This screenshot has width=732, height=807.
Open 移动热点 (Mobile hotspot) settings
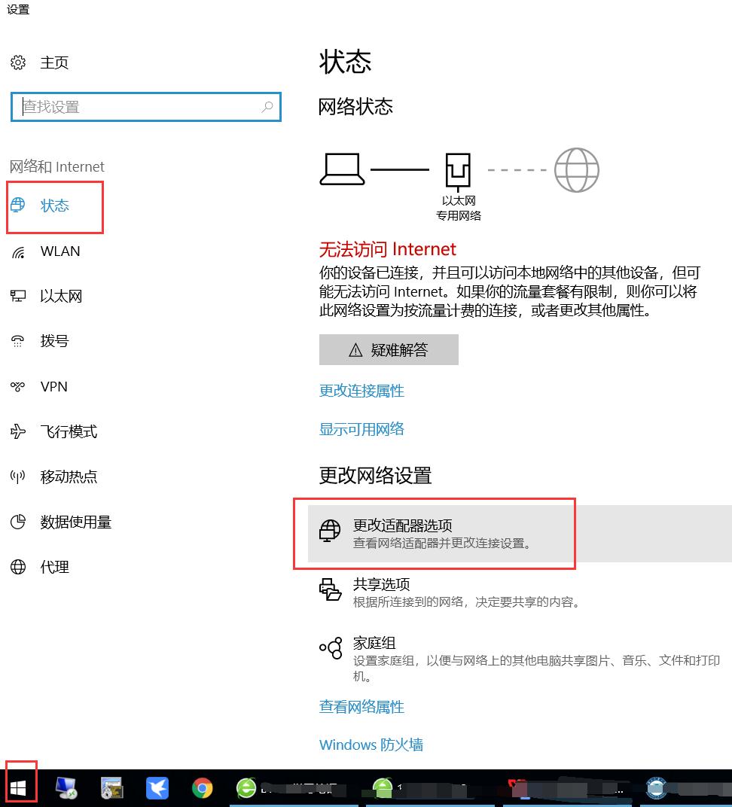click(x=68, y=477)
